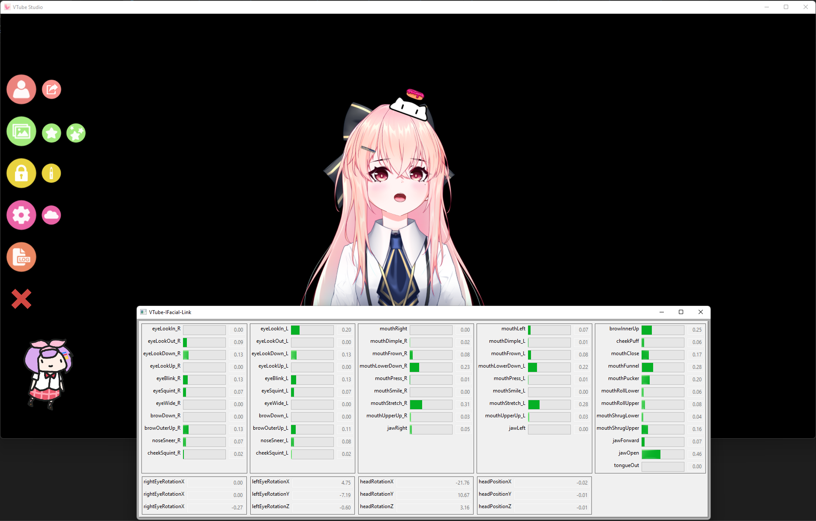The height and width of the screenshot is (521, 816).
Task: Click the VTube-IFacial-Link window title icon
Action: coord(144,312)
